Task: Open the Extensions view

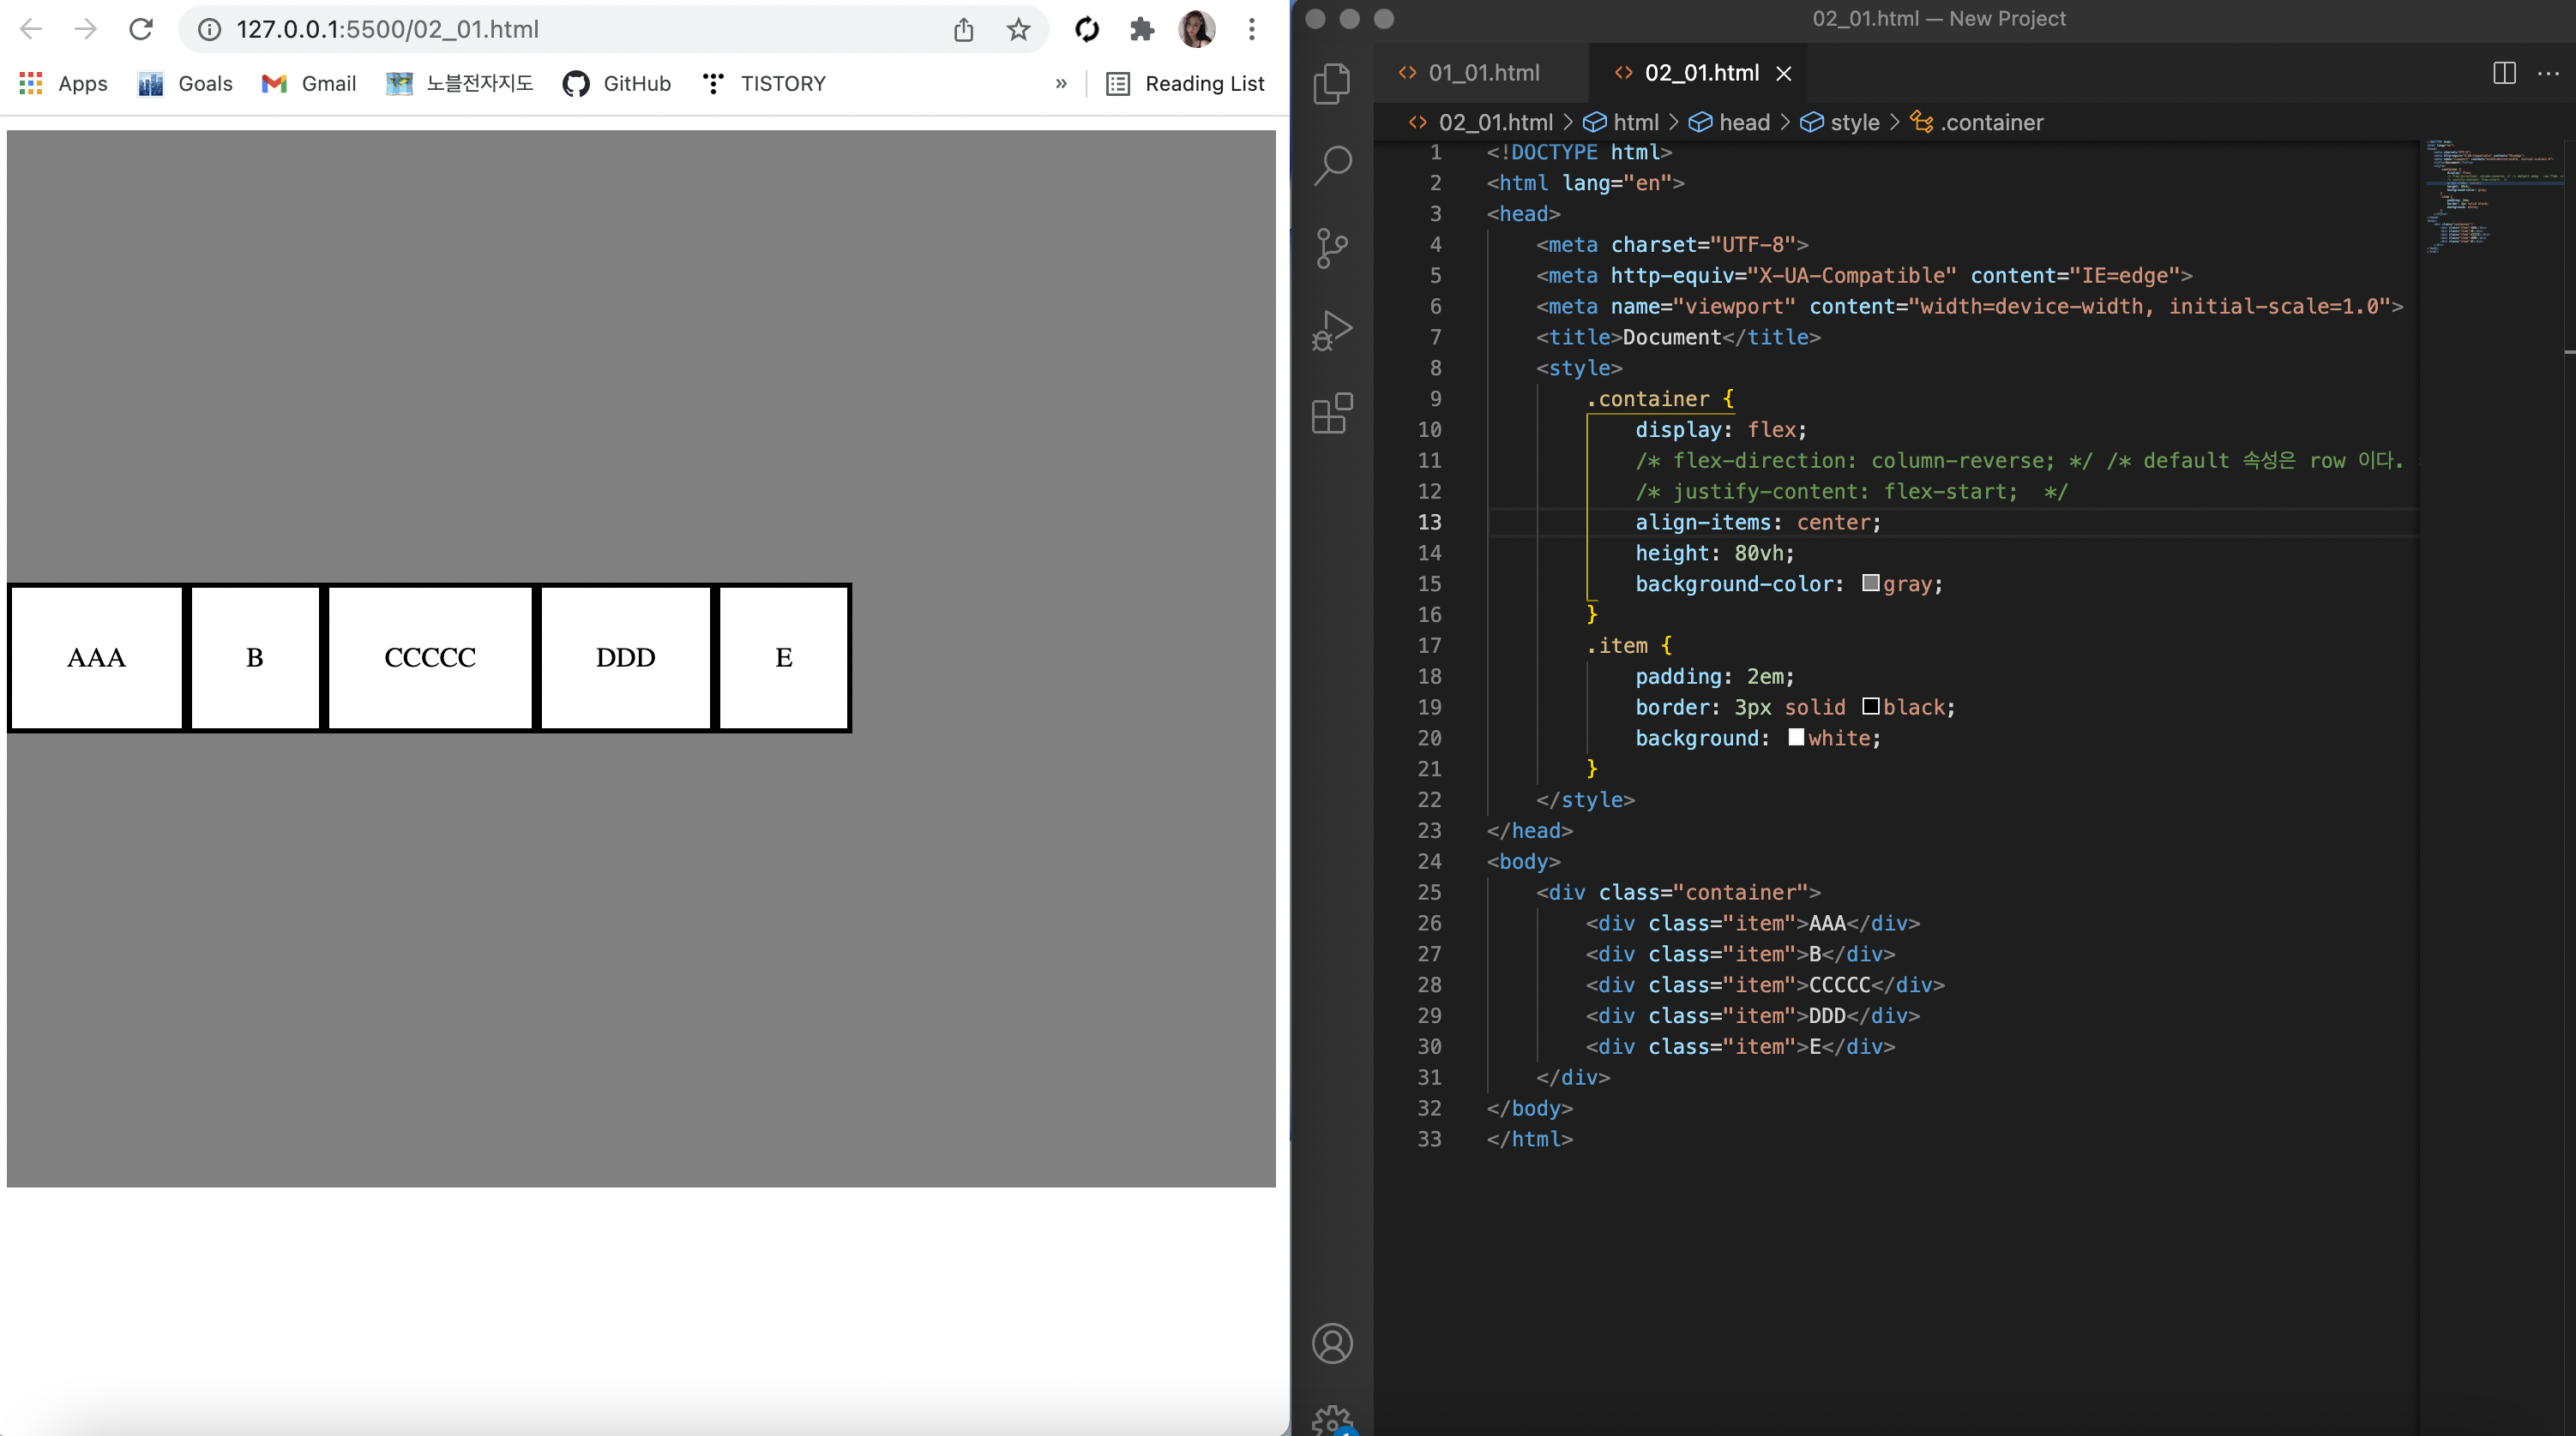Action: coord(1332,413)
